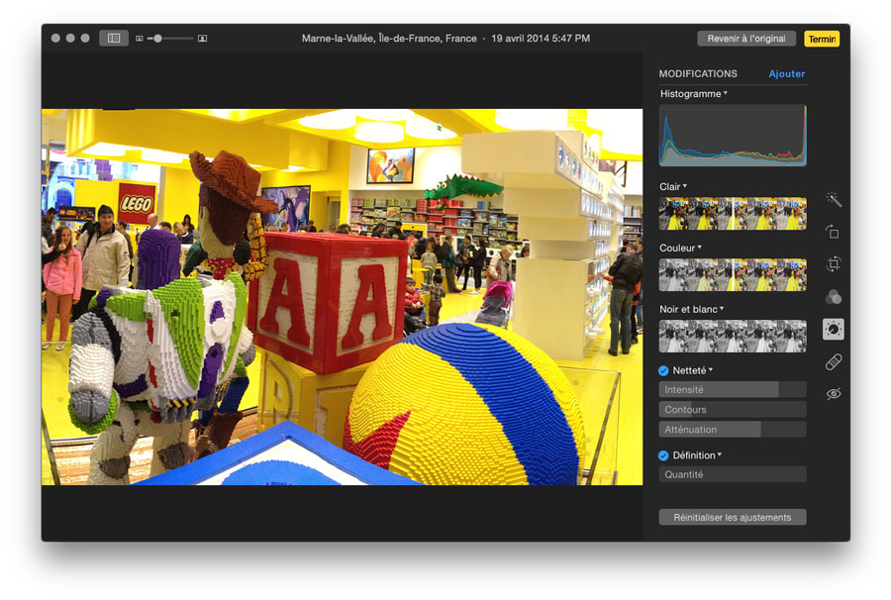
Task: Click Réinitialiser les ajustements button
Action: click(733, 517)
